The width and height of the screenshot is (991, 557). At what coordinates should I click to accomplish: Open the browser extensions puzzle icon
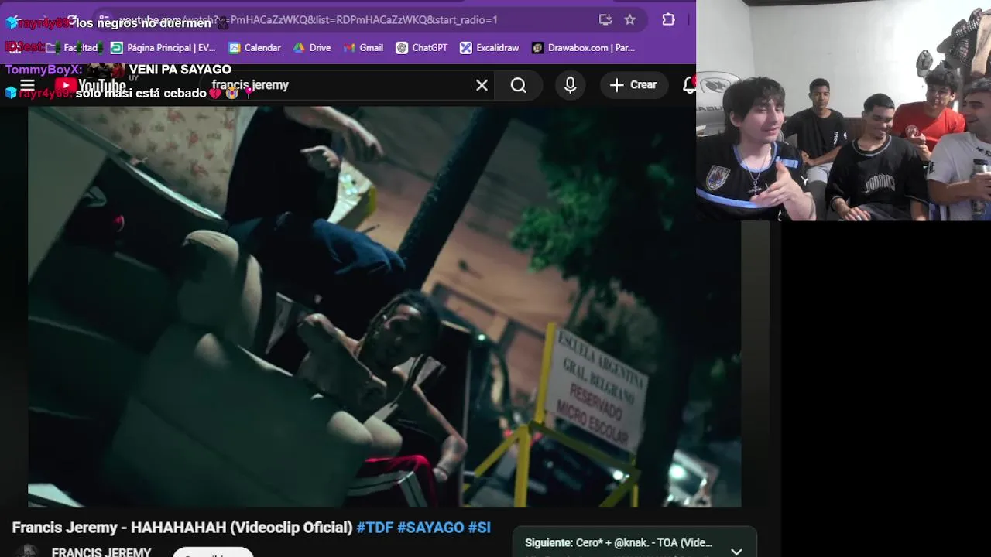click(668, 20)
